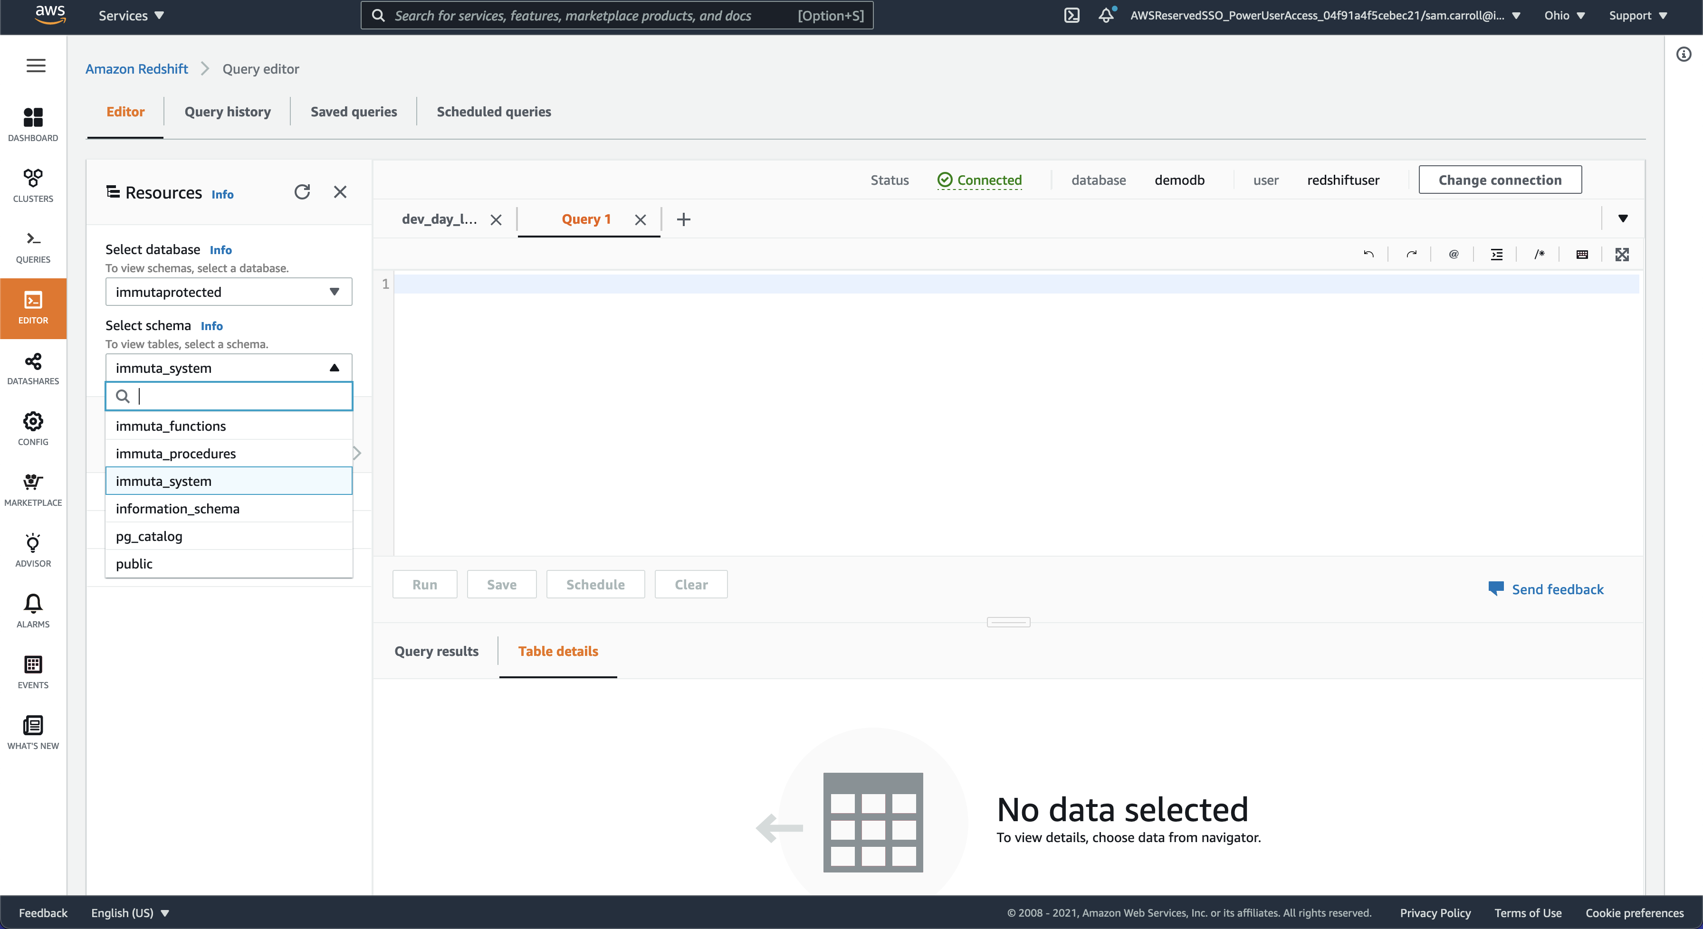Click the Schedule button
The image size is (1703, 929).
click(595, 585)
